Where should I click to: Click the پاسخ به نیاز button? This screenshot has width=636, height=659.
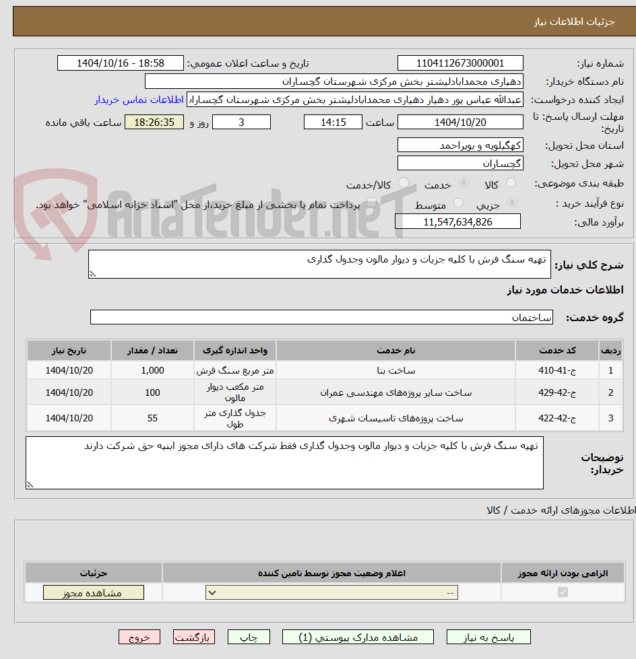488,637
